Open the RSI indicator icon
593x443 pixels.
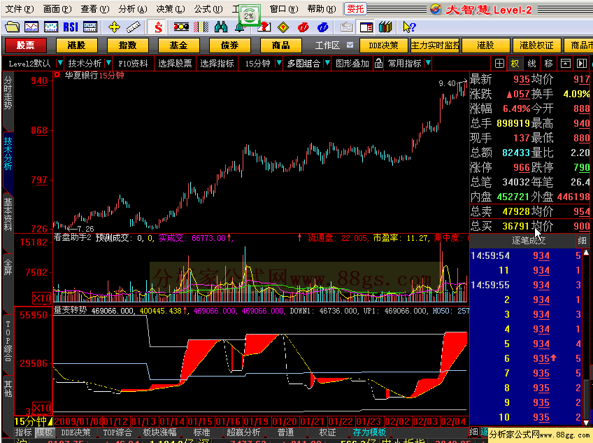[x=71, y=27]
